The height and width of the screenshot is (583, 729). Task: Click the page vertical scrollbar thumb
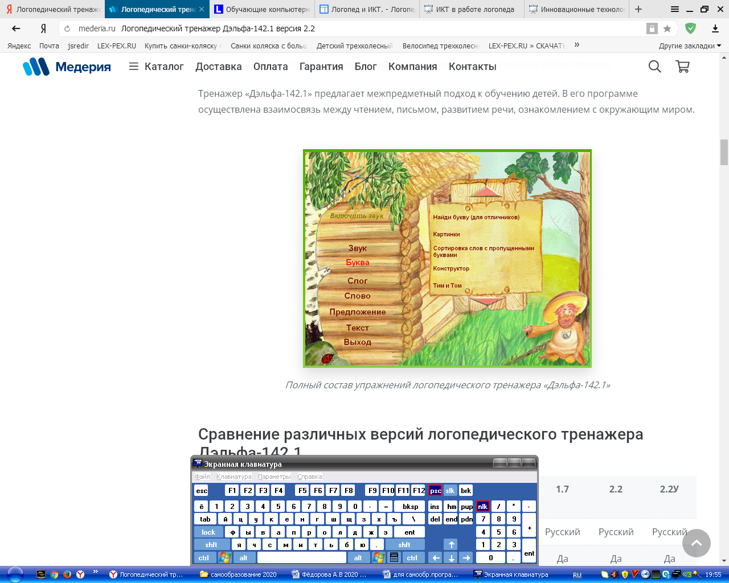(x=724, y=152)
